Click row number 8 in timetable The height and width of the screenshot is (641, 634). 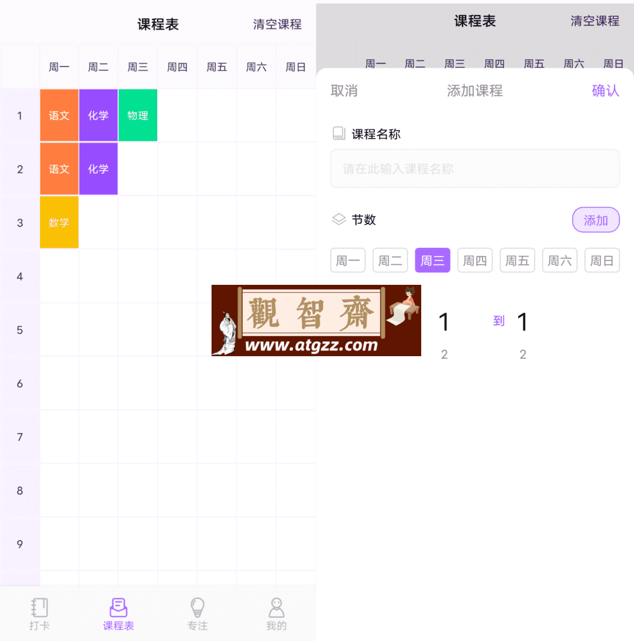click(x=19, y=491)
